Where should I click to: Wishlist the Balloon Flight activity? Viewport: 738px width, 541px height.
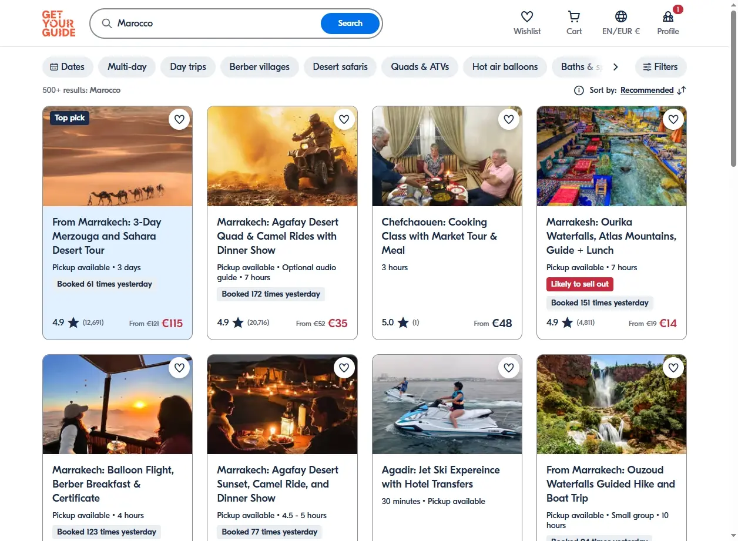(179, 368)
